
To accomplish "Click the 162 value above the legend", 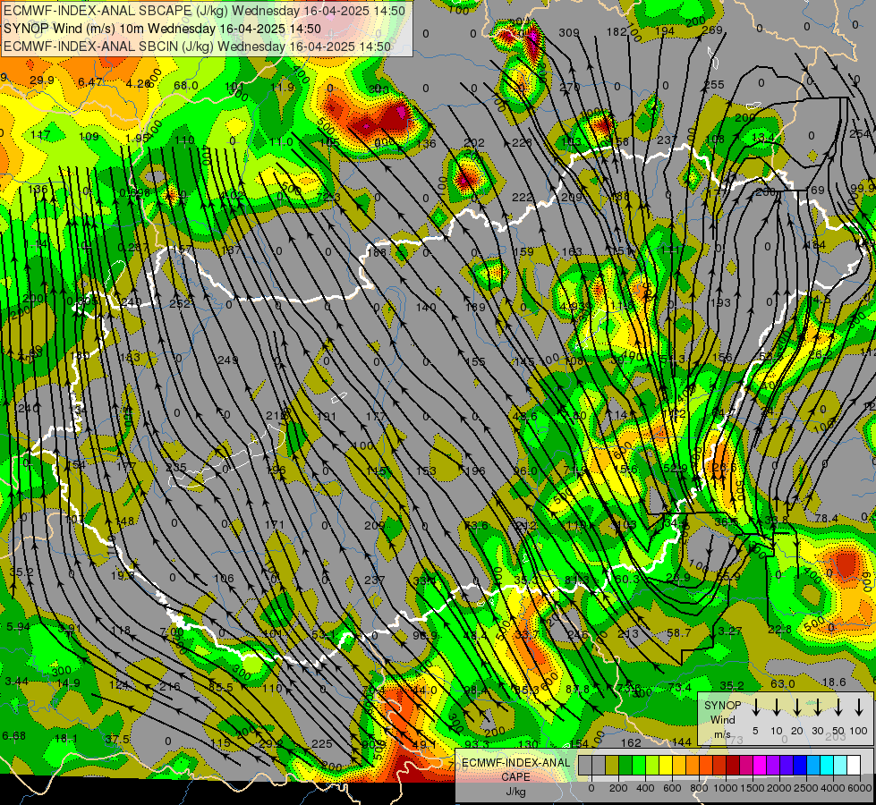I will (631, 742).
